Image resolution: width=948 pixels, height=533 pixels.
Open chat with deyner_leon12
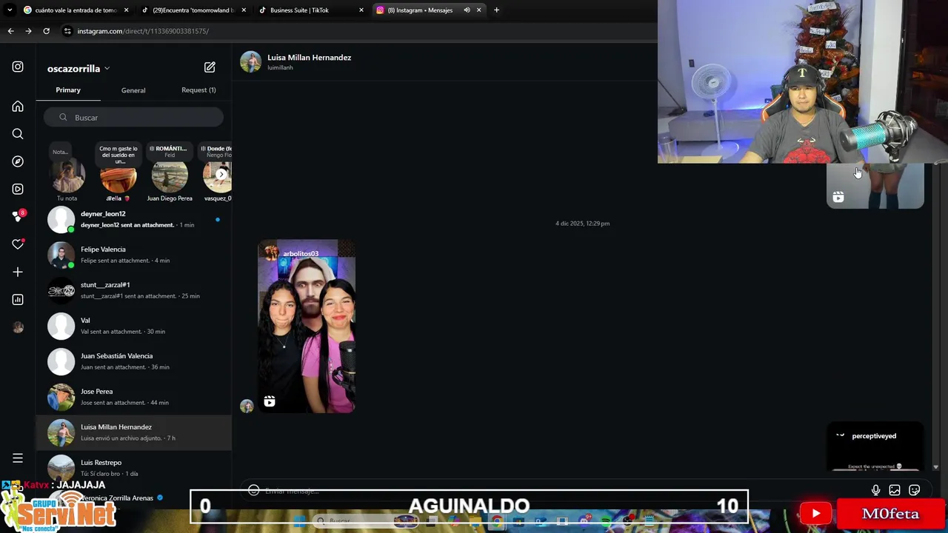coord(133,219)
